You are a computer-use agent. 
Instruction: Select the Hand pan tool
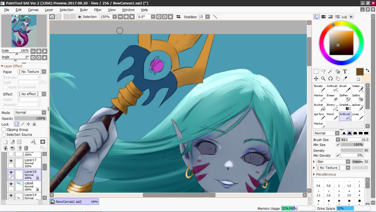(x=338, y=79)
